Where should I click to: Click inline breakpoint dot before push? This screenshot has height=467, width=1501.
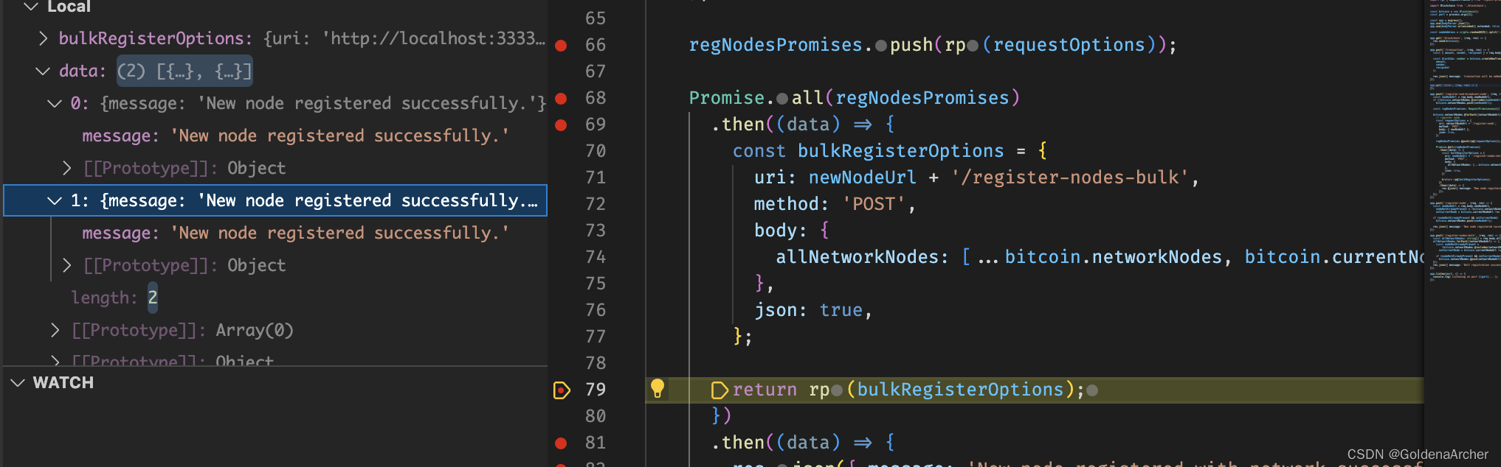[x=881, y=46]
